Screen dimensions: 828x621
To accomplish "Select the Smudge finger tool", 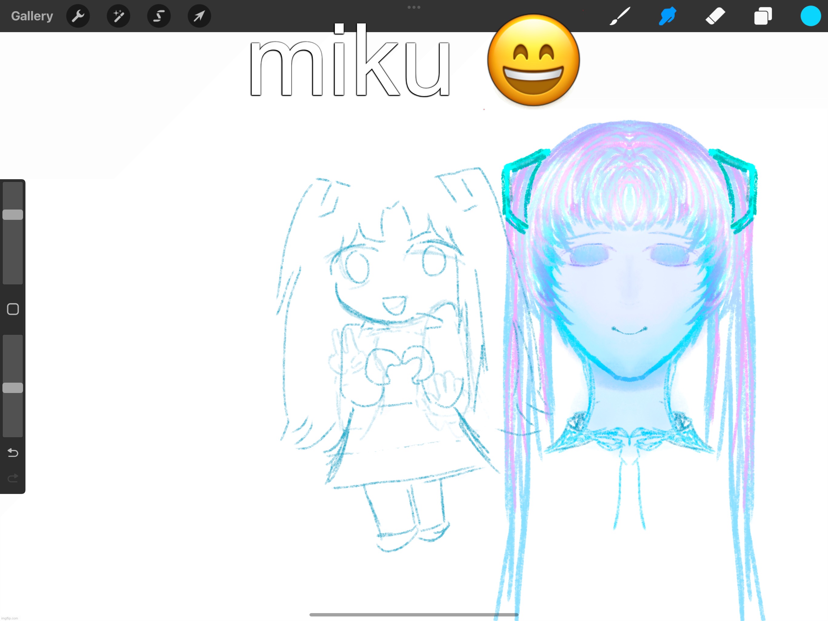I will 667,16.
